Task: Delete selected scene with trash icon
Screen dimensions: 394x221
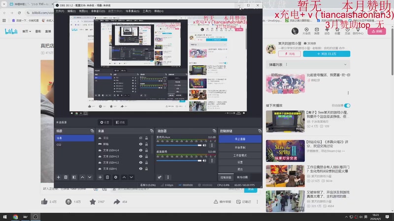Action: tap(66, 177)
